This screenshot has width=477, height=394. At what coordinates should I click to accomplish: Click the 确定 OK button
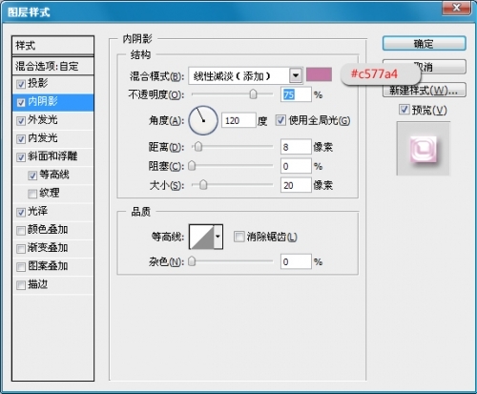pyautogui.click(x=425, y=43)
